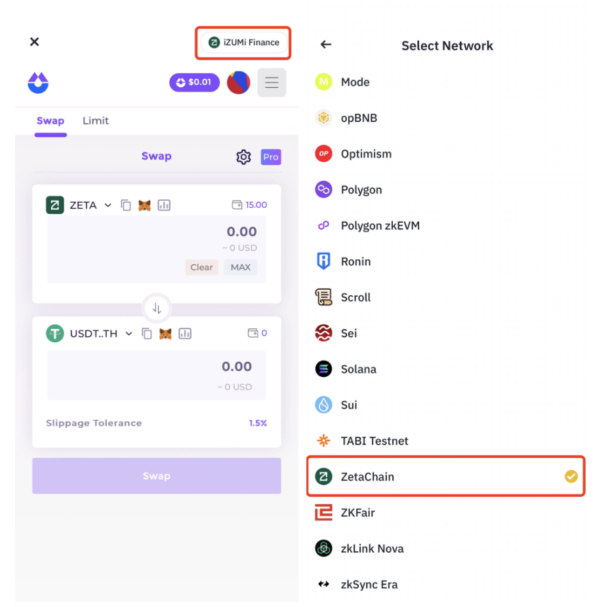Switch to the Limit tab
This screenshot has height=607, width=610.
[96, 121]
